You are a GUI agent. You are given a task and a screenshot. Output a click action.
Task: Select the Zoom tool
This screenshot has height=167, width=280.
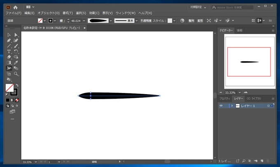click(16, 74)
